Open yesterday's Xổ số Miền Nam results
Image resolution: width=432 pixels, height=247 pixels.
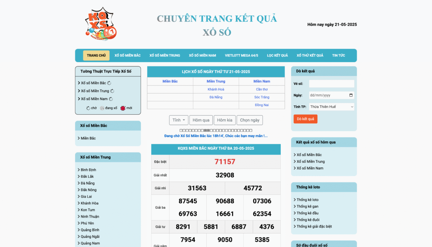pyautogui.click(x=310, y=168)
